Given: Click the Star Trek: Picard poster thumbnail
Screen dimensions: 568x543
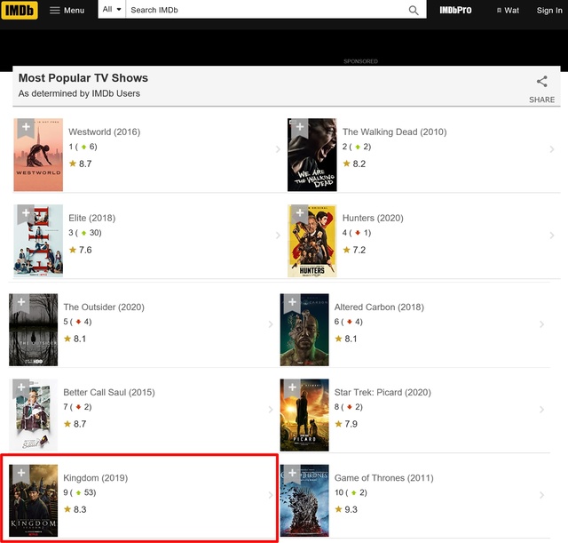Looking at the screenshot, I should click(304, 415).
